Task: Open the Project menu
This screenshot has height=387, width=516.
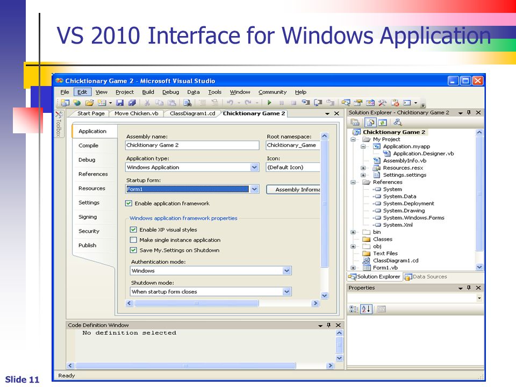Action: [x=124, y=92]
